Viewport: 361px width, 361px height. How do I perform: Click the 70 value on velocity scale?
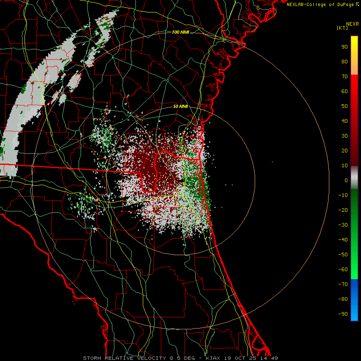coord(345,77)
